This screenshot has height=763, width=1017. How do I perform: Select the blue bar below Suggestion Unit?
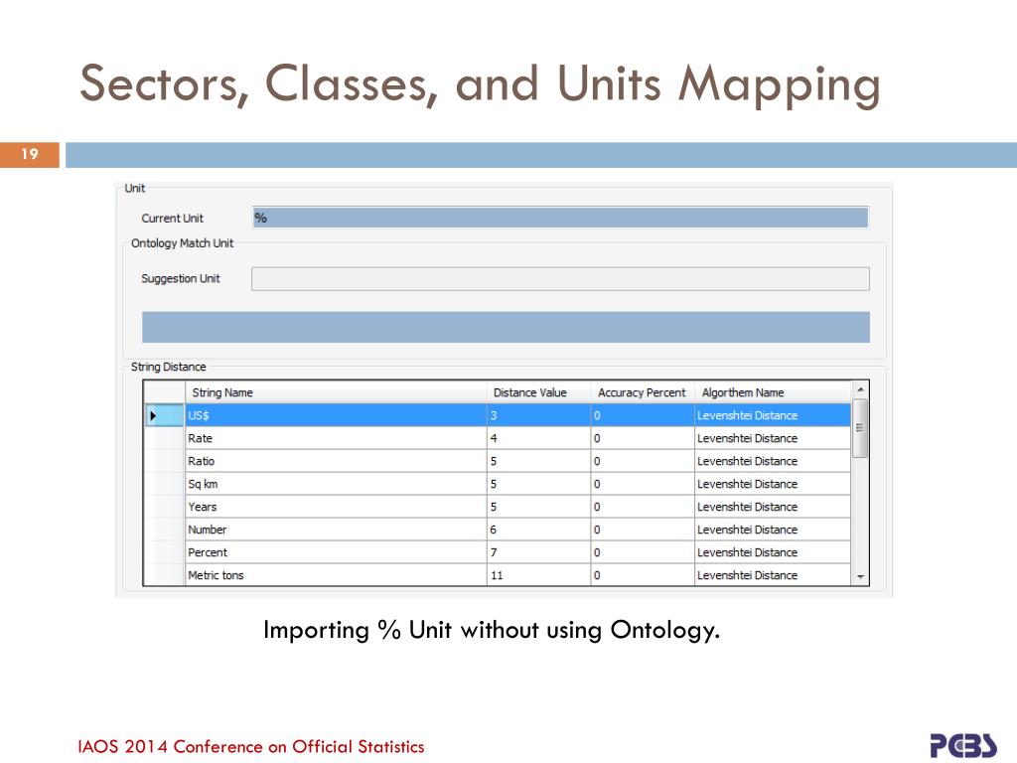click(506, 327)
